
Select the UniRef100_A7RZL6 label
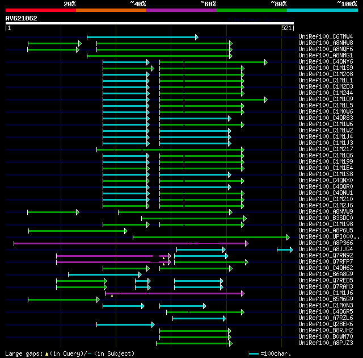tap(326, 318)
